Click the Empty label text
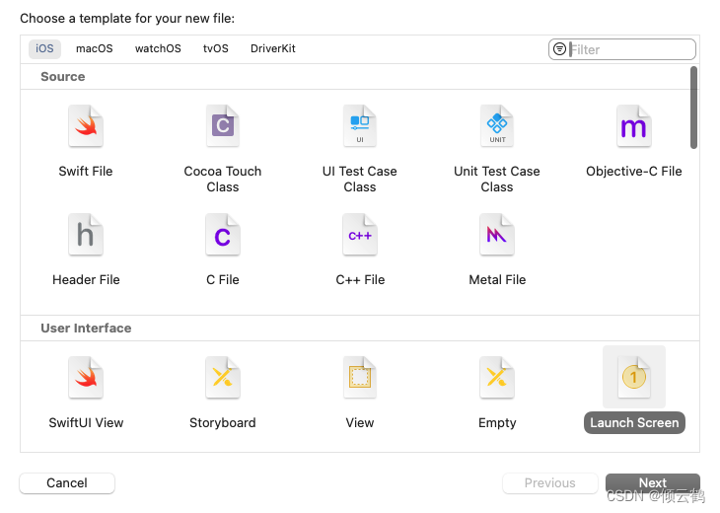 [x=497, y=422]
